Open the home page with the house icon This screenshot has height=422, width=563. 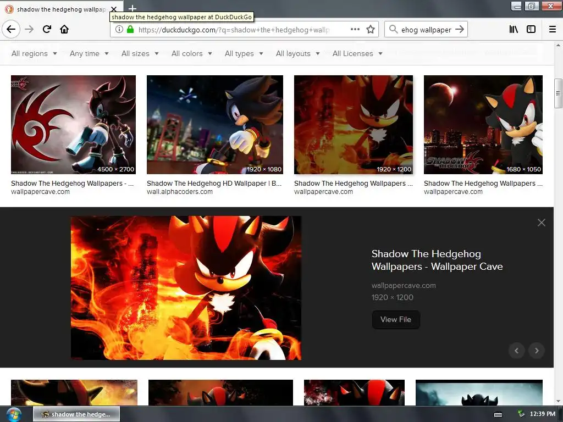coord(64,29)
